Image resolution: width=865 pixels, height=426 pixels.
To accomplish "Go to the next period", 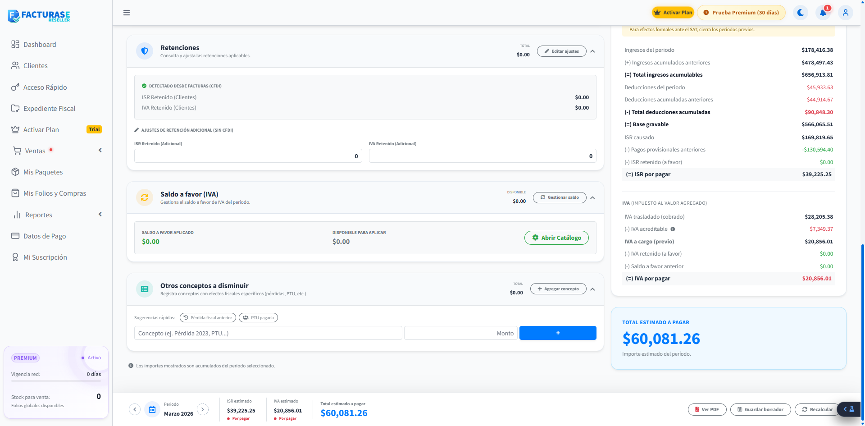I will [x=203, y=409].
